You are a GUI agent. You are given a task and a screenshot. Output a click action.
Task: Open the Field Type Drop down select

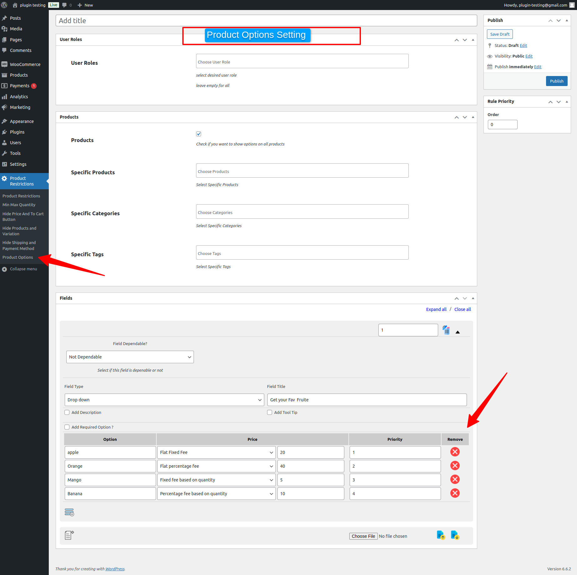tap(164, 400)
